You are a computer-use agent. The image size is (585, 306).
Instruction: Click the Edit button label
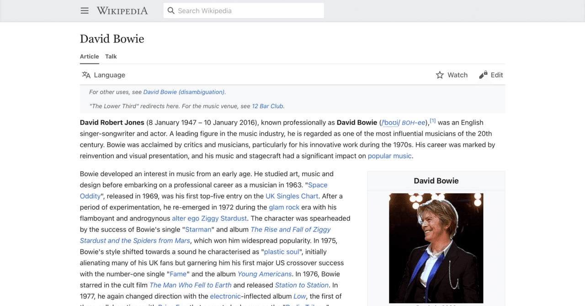(x=497, y=75)
